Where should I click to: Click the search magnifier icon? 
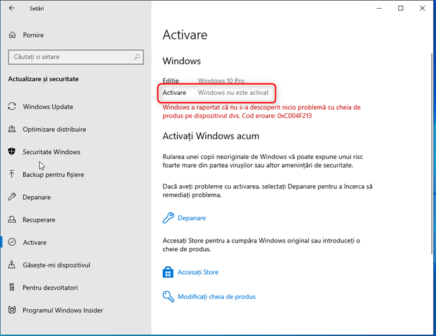tap(137, 57)
